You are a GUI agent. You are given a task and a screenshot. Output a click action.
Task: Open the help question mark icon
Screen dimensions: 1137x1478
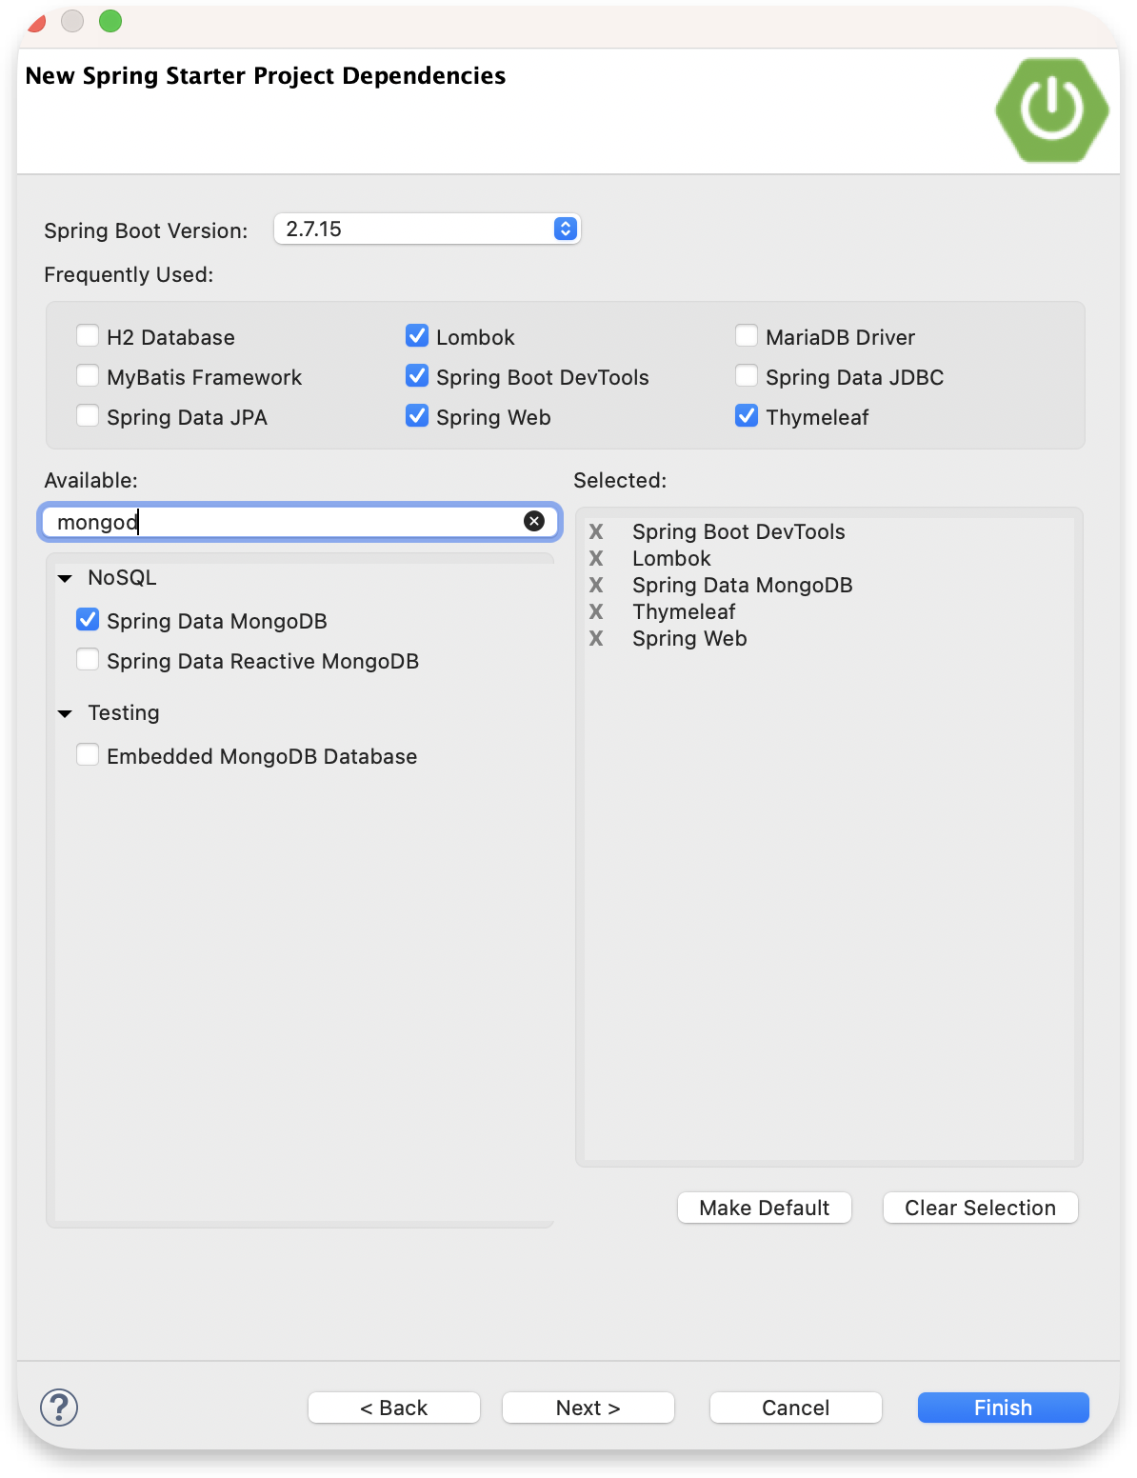coord(59,1408)
